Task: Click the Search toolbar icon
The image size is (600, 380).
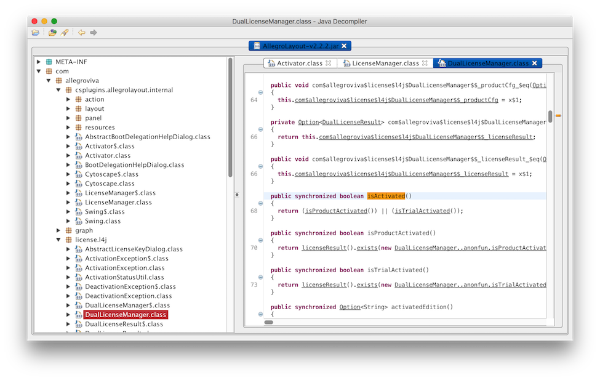Action: 65,33
